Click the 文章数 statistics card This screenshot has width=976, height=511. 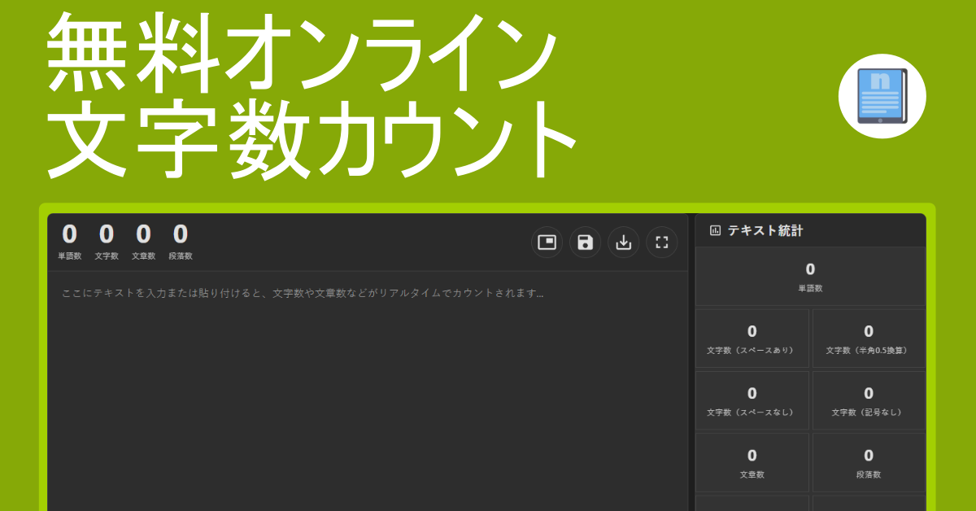752,463
